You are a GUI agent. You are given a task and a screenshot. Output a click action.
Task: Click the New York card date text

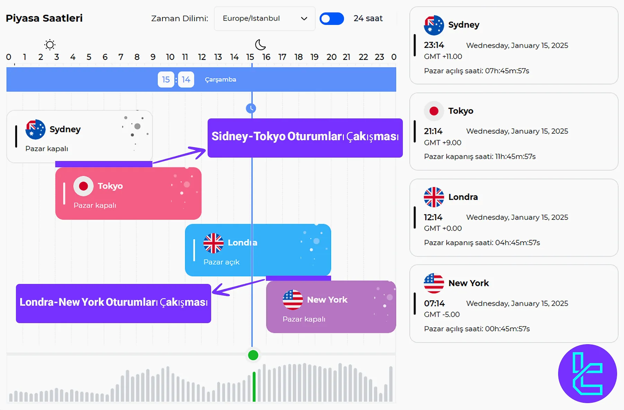[x=517, y=304]
